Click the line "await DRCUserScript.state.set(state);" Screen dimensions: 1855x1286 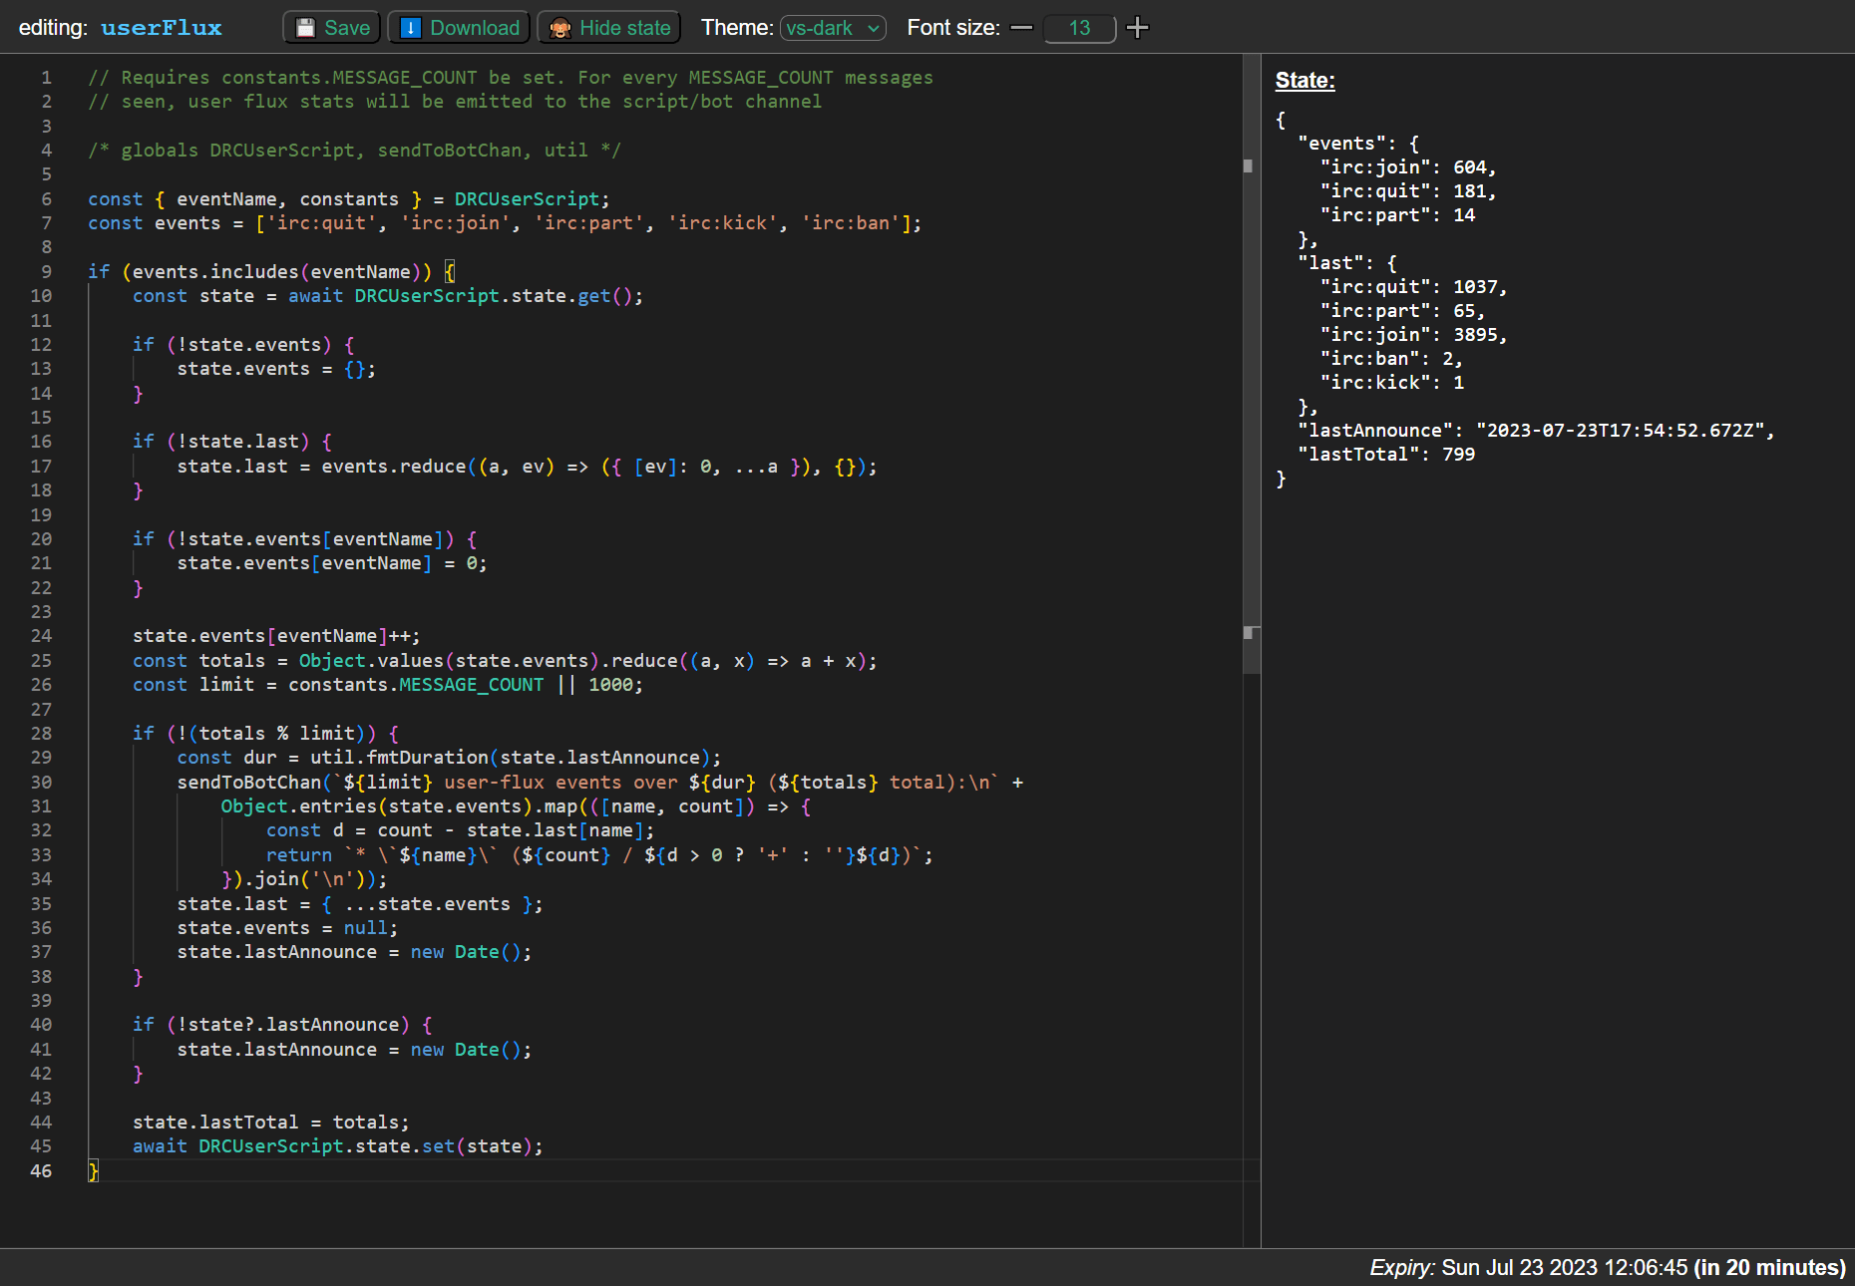pyautogui.click(x=338, y=1146)
